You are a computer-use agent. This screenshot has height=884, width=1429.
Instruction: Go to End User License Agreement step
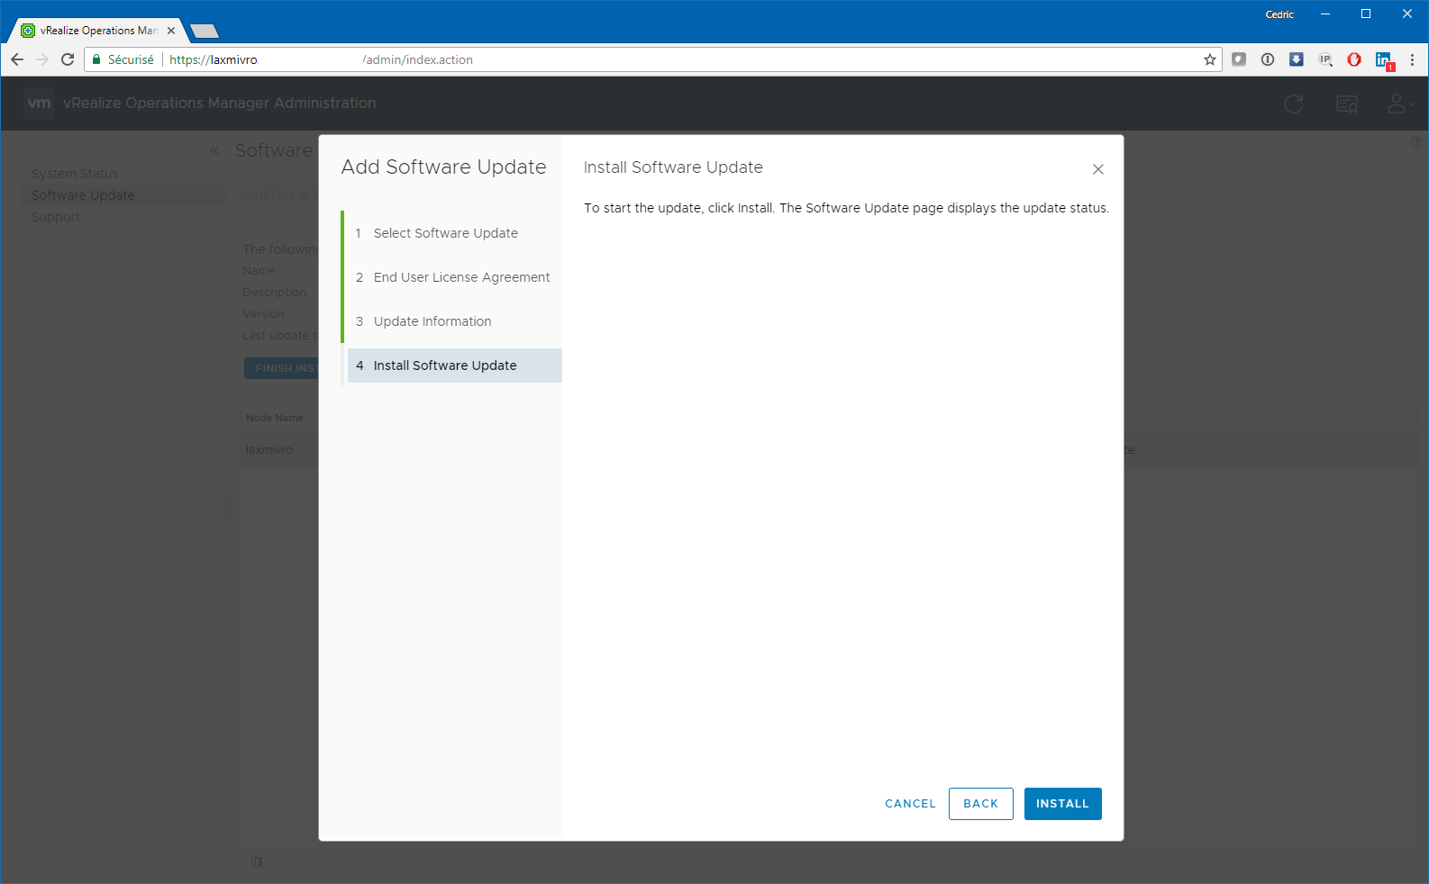tap(461, 277)
